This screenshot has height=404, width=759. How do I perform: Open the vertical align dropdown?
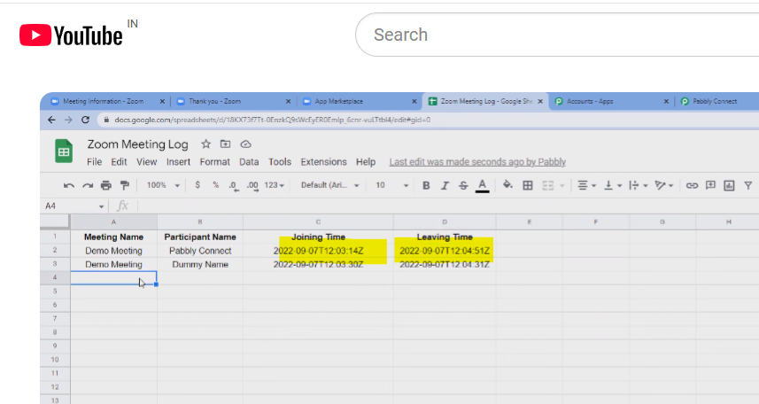click(612, 185)
